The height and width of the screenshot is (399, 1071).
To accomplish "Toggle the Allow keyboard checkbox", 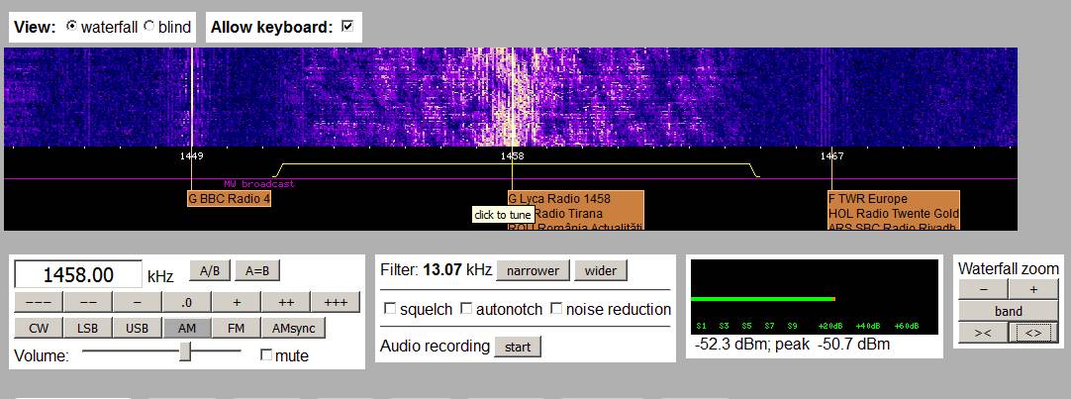I will [346, 27].
